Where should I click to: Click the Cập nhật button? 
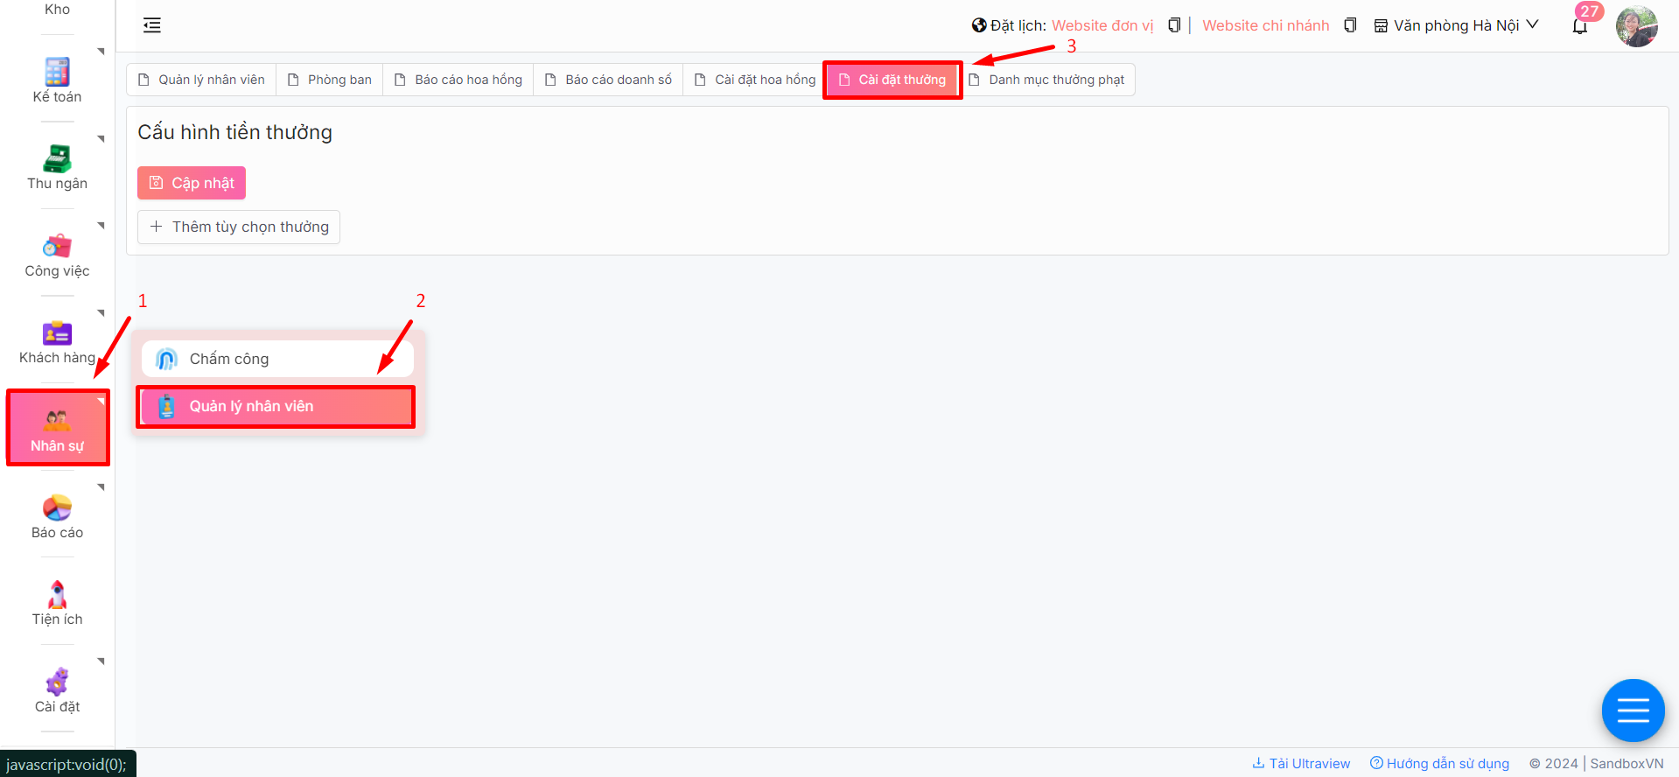tap(192, 183)
